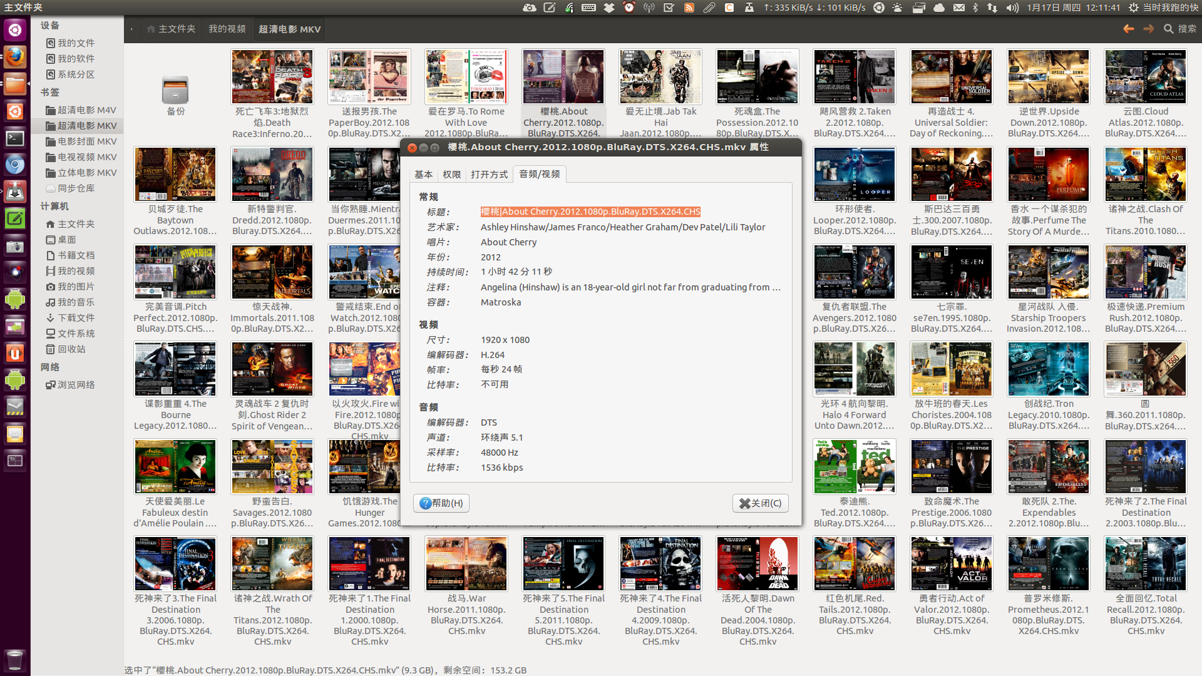Click the 关闭(C) button
Viewport: 1202px width, 676px height.
point(760,503)
